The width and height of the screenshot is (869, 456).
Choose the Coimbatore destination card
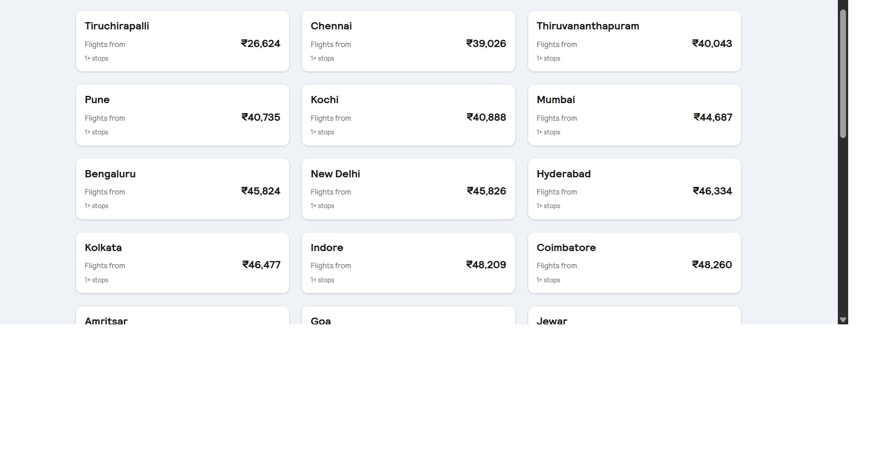(x=634, y=263)
